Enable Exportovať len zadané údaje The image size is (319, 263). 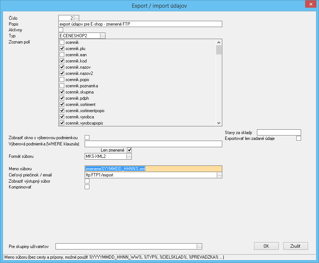click(x=299, y=138)
